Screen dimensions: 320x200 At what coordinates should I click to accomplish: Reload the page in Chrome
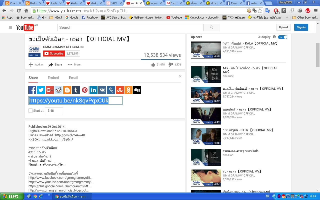click(x=19, y=11)
